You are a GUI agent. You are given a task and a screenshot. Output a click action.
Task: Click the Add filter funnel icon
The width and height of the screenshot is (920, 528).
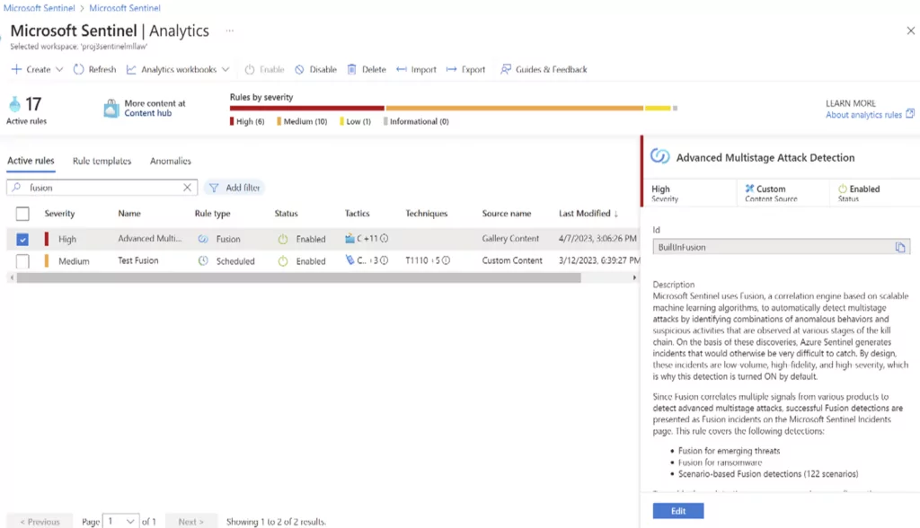tap(214, 188)
